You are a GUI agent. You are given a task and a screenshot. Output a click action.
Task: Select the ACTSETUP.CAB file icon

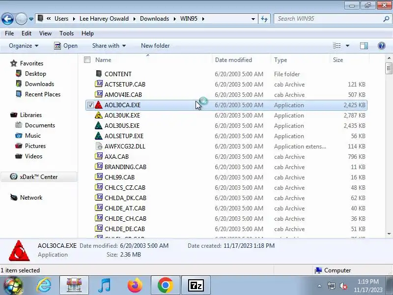(99, 84)
